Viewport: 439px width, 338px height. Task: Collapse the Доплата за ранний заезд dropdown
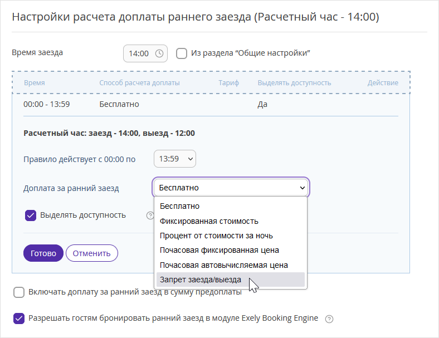pos(231,188)
